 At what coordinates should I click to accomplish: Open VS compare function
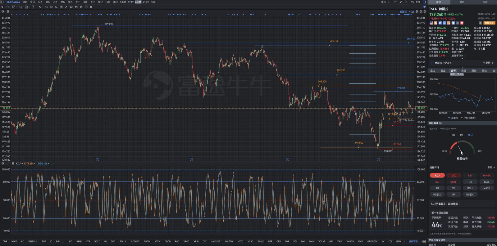tap(413, 2)
